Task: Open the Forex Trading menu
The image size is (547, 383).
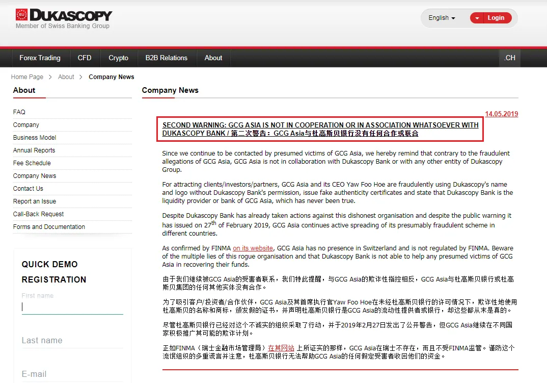Action: click(x=40, y=58)
